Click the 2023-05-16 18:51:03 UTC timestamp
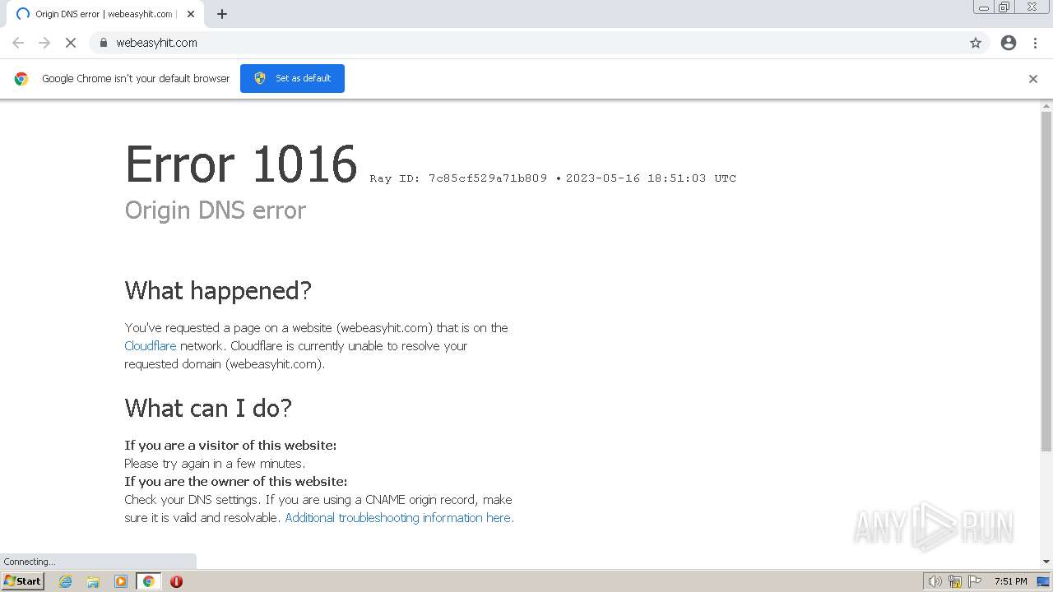This screenshot has height=592, width=1053. point(651,178)
